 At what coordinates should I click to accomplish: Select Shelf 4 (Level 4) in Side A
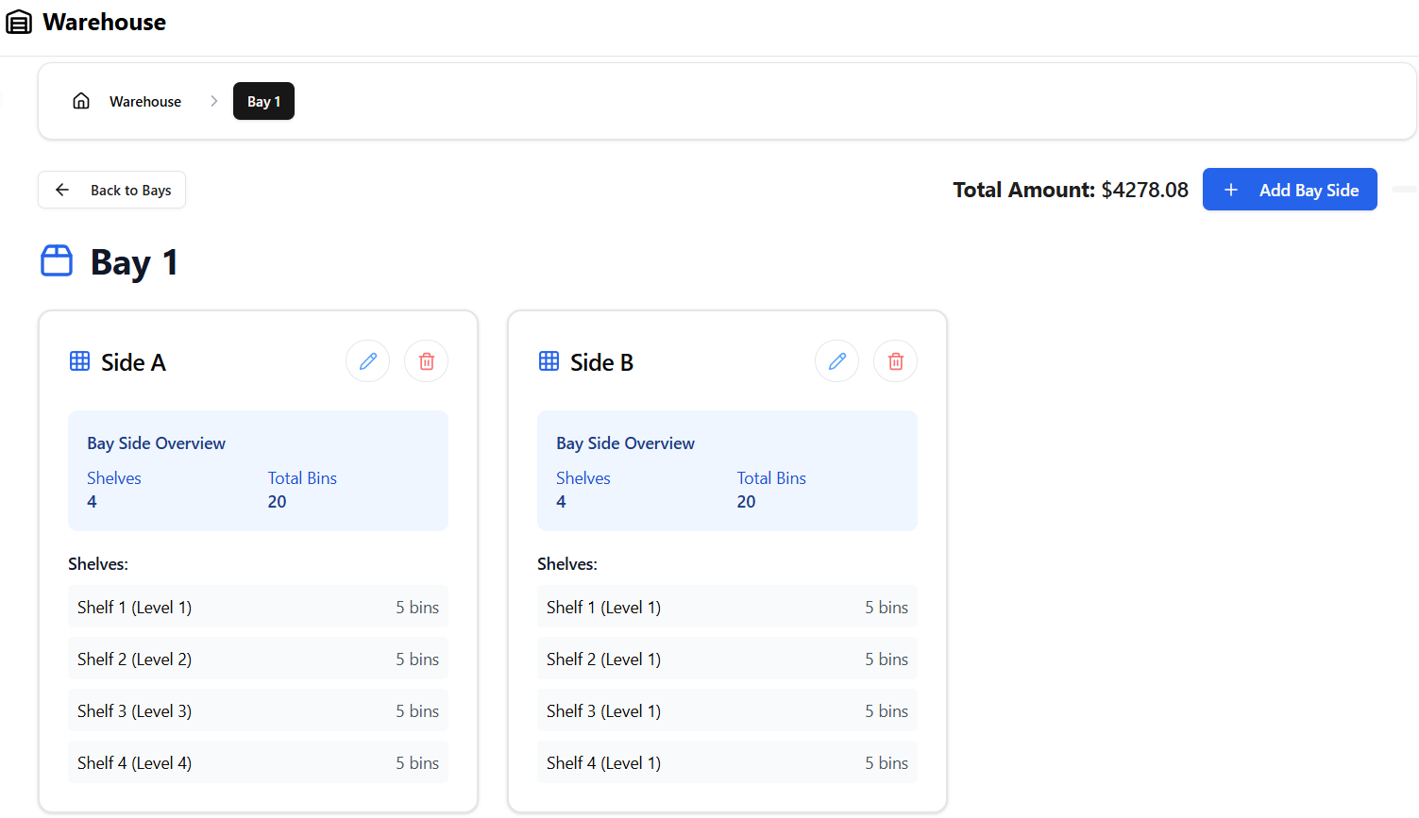coord(258,762)
